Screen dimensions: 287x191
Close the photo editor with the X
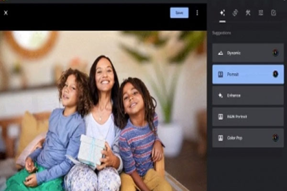(x=6, y=13)
